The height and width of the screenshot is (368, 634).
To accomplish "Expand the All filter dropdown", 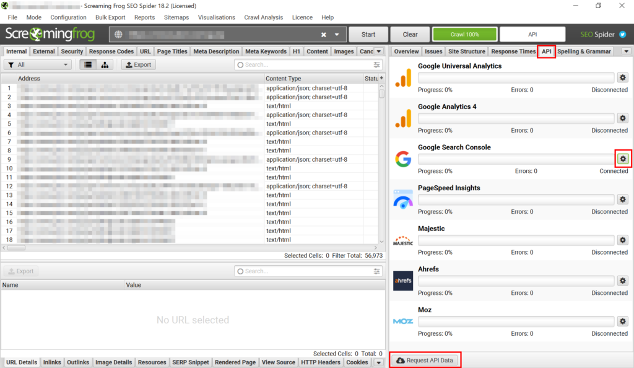I will [38, 64].
